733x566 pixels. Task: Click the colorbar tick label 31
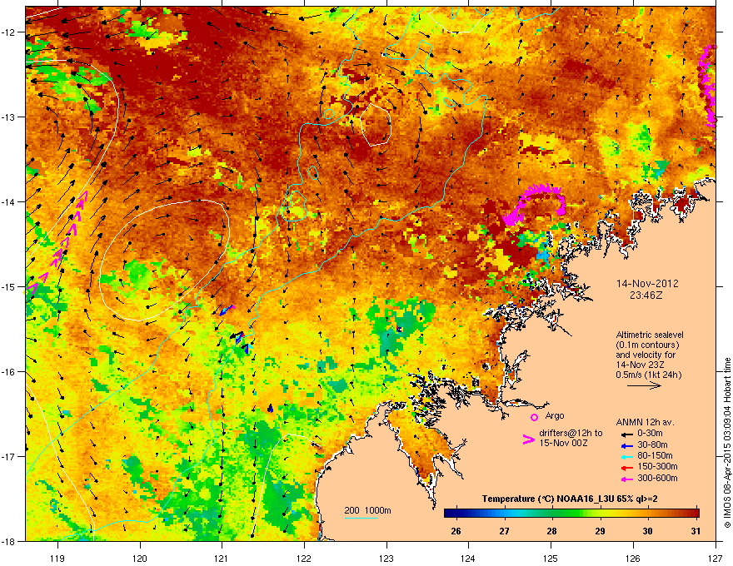pyautogui.click(x=696, y=531)
